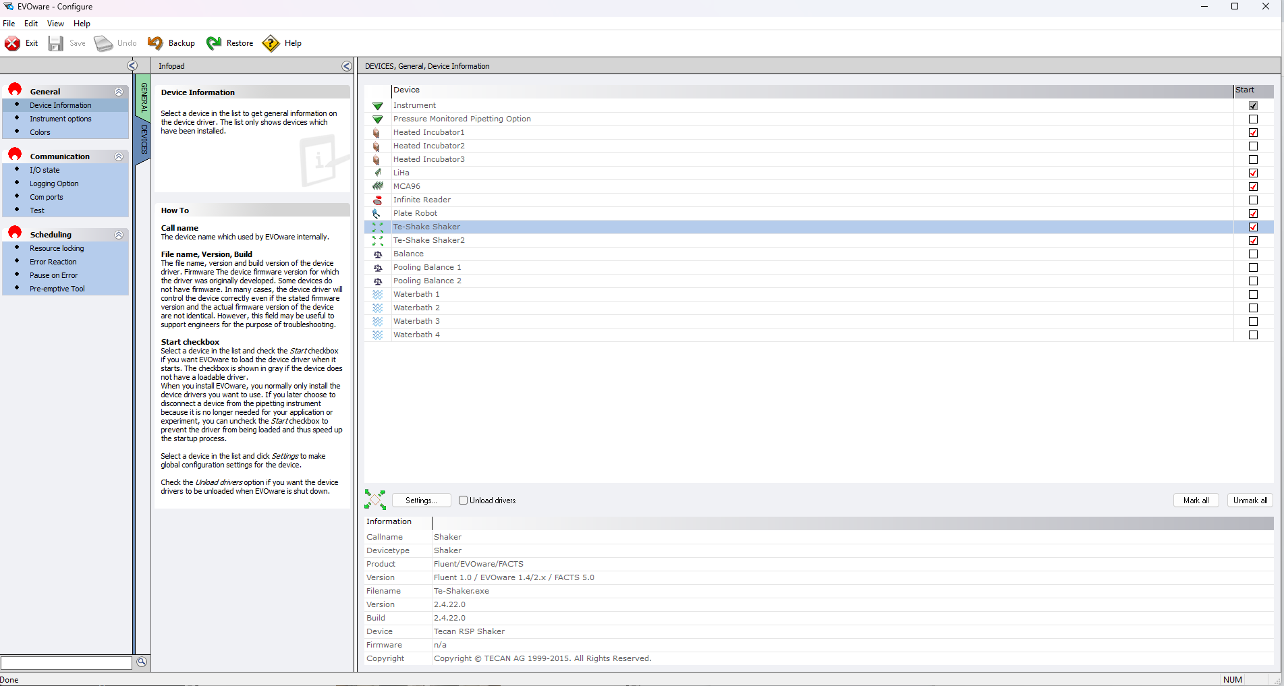
Task: Open Logging Option under Communication
Action: [54, 183]
